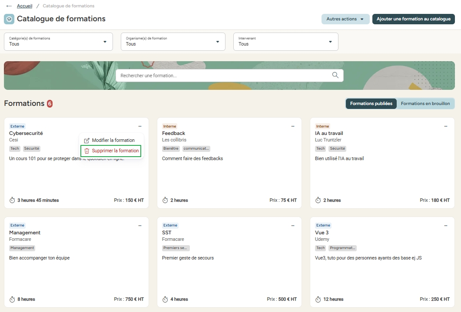This screenshot has height=312, width=461.
Task: Click the catalogue graduation cap icon
Action: tap(9, 19)
